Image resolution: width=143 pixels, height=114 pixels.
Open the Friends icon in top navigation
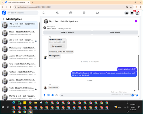pos(57,13)
